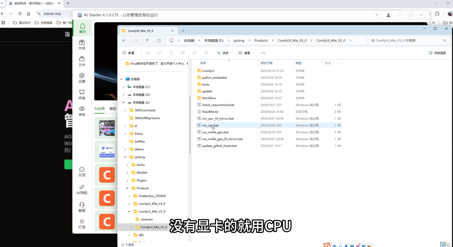Open the user account icon in AI Starter title bar
The height and width of the screenshot is (247, 453).
[388, 15]
